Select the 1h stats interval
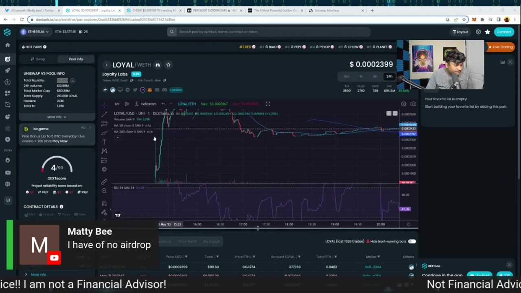 point(361,77)
